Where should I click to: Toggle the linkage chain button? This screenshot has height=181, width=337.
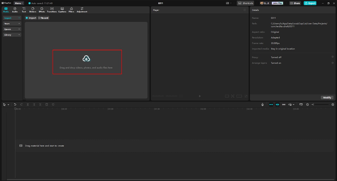point(284,105)
